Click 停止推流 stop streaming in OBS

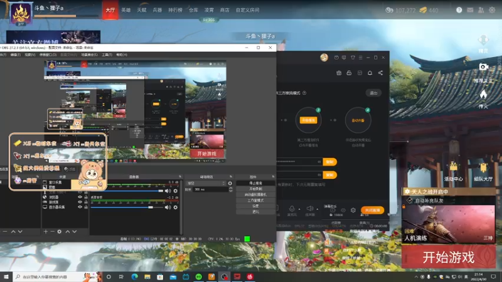click(255, 183)
